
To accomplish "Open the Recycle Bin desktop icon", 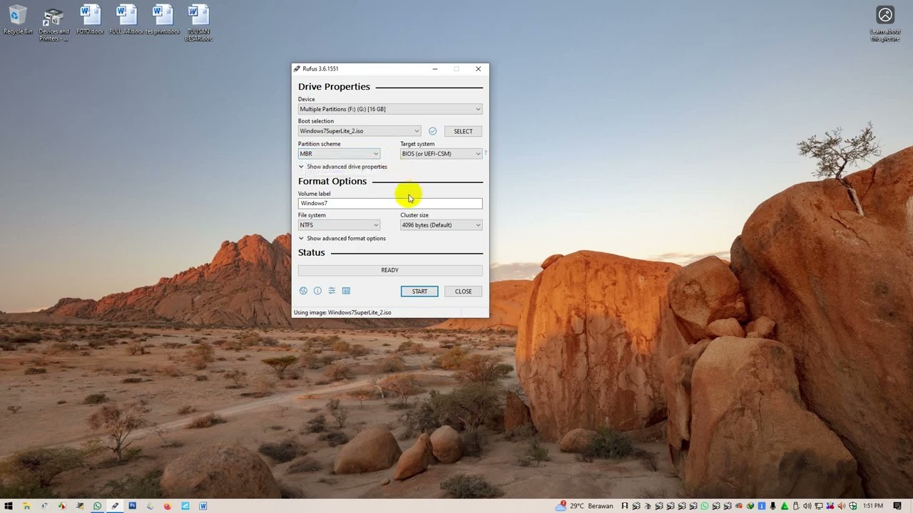I will 18,20.
